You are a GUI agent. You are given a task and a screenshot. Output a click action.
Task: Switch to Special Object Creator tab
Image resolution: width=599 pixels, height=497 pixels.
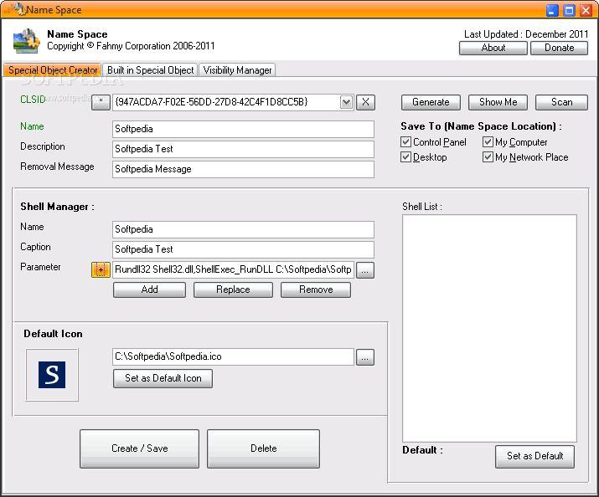pos(52,69)
